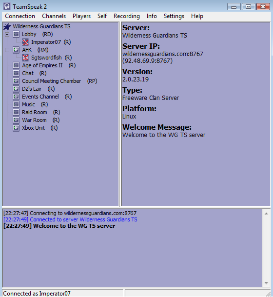
Task: Click the Xbox Unit channel icon
Action: pyautogui.click(x=16, y=128)
